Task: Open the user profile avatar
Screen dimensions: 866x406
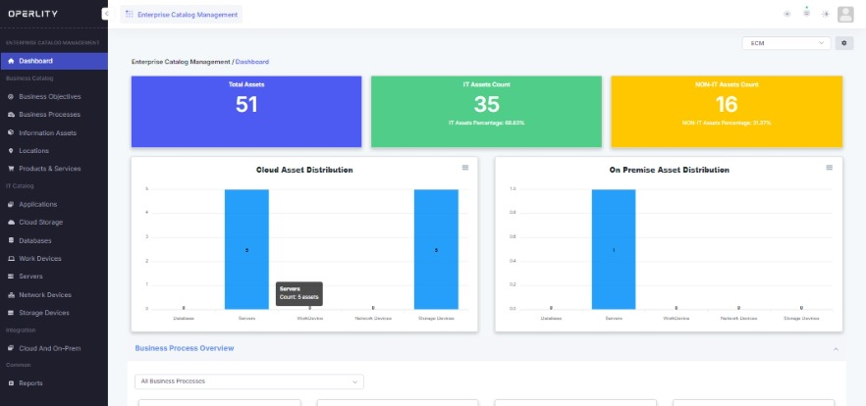Action: point(845,14)
